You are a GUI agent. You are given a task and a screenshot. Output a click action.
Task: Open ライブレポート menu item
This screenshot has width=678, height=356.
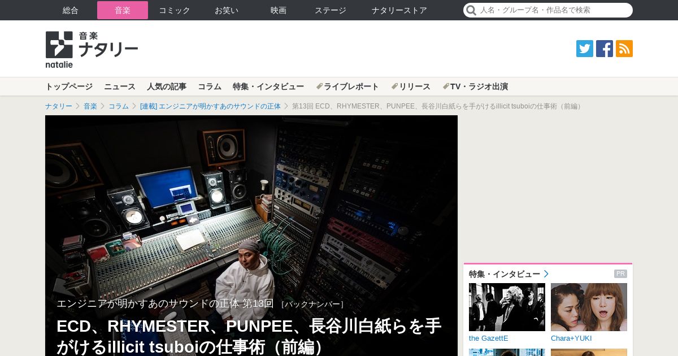[347, 86]
